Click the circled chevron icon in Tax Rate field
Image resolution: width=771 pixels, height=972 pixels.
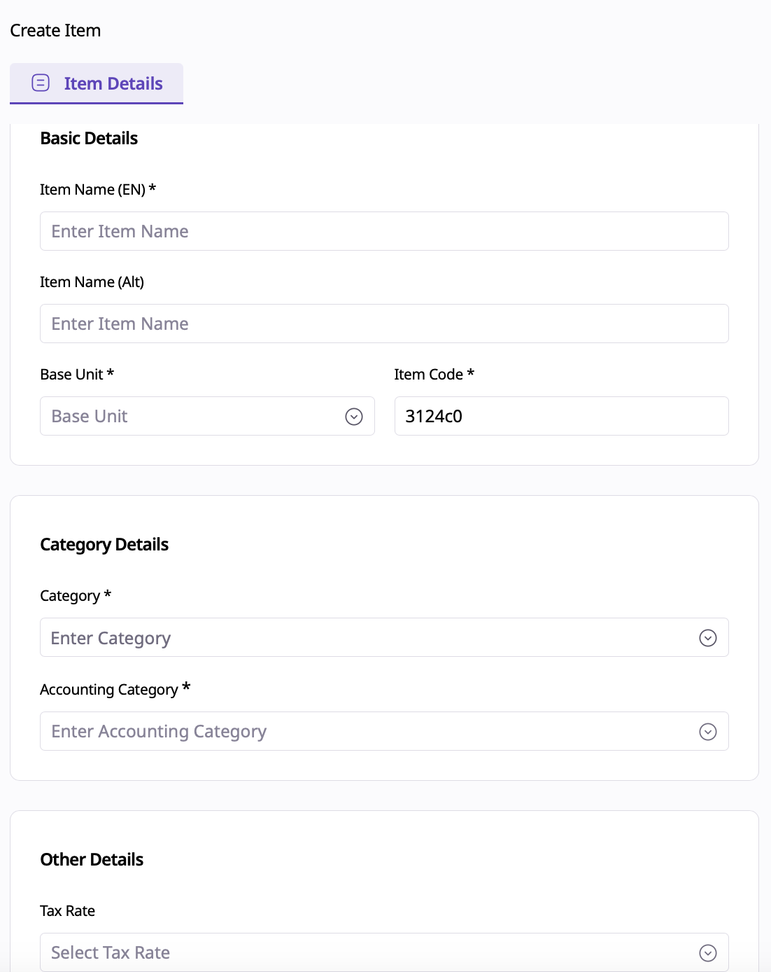[x=708, y=953]
